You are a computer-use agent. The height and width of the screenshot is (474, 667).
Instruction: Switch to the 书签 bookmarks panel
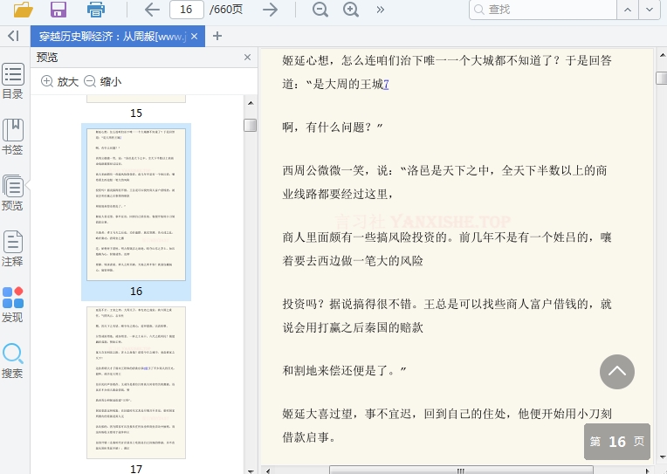pos(12,137)
